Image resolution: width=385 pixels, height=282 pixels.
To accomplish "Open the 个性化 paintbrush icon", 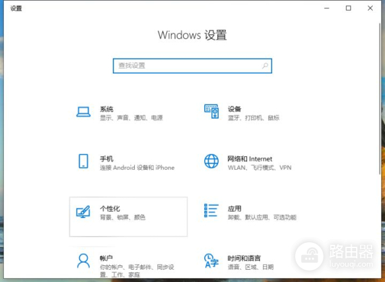I will pyautogui.click(x=83, y=211).
